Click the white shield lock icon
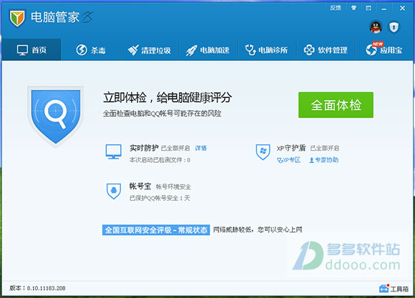The image size is (415, 298). click(x=394, y=27)
